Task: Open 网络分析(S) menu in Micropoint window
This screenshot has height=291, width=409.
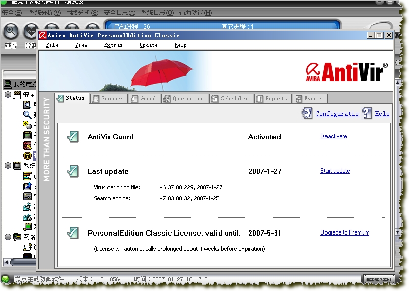Action: pyautogui.click(x=82, y=13)
